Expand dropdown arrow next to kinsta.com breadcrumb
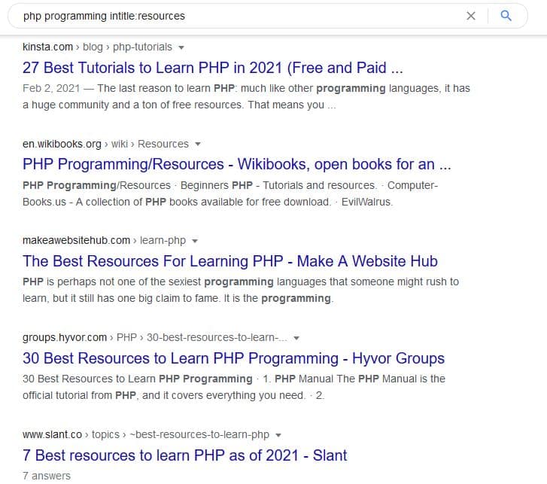 [181, 47]
